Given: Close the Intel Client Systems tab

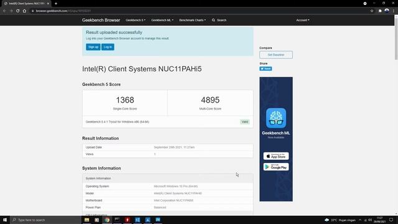Looking at the screenshot, I should (48, 4).
